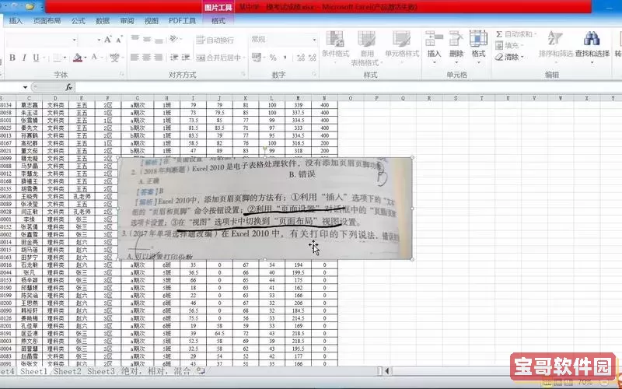
Task: Click 自动求和 AutoSum
Action: (515, 34)
